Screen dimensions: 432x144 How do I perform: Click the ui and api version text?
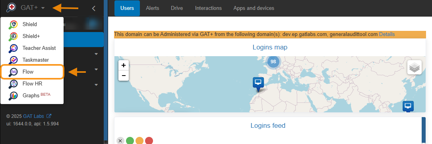click(x=32, y=124)
